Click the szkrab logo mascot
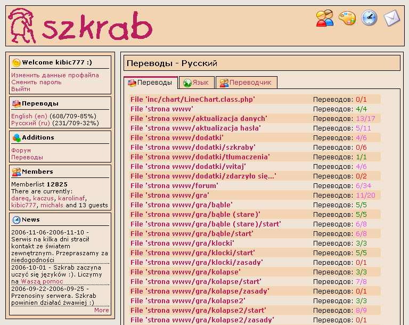This screenshot has width=409, height=325. point(22,26)
